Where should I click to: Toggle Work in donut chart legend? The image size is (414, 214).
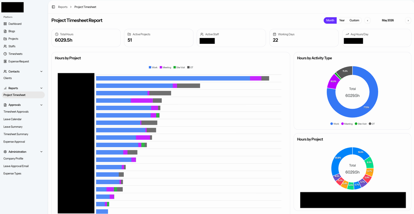coord(335,124)
